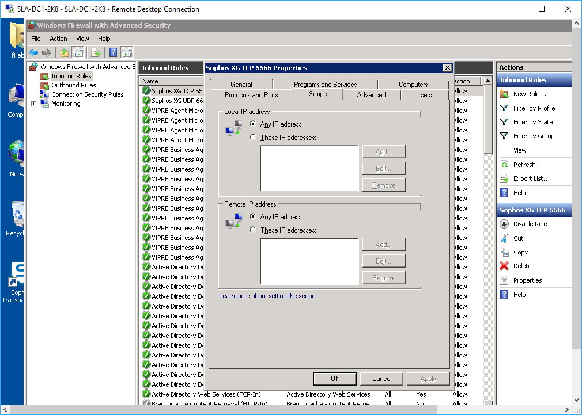Choose Export List… in the Actions pane
This screenshot has width=582, height=415.
[x=531, y=178]
